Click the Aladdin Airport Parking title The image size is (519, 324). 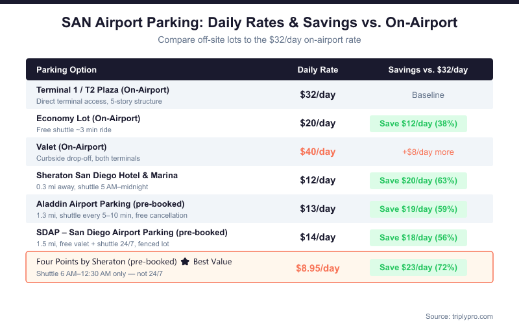click(x=110, y=203)
